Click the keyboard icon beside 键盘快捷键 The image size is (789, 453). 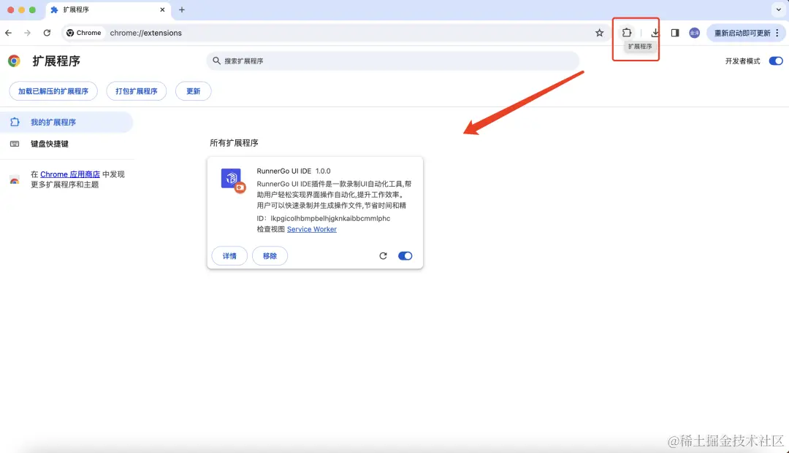pyautogui.click(x=15, y=144)
